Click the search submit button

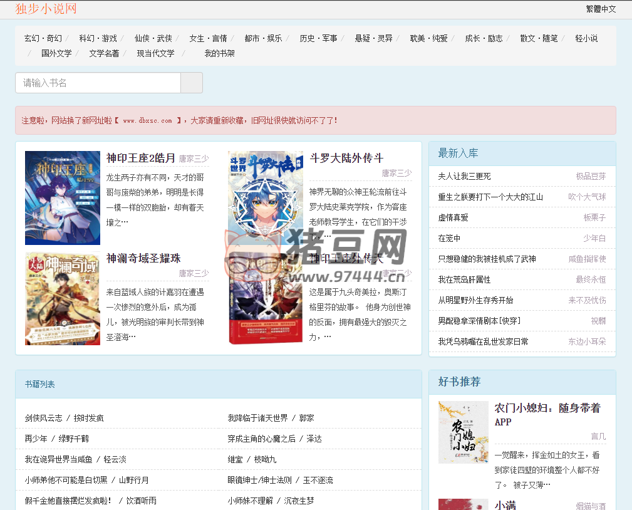pyautogui.click(x=192, y=83)
